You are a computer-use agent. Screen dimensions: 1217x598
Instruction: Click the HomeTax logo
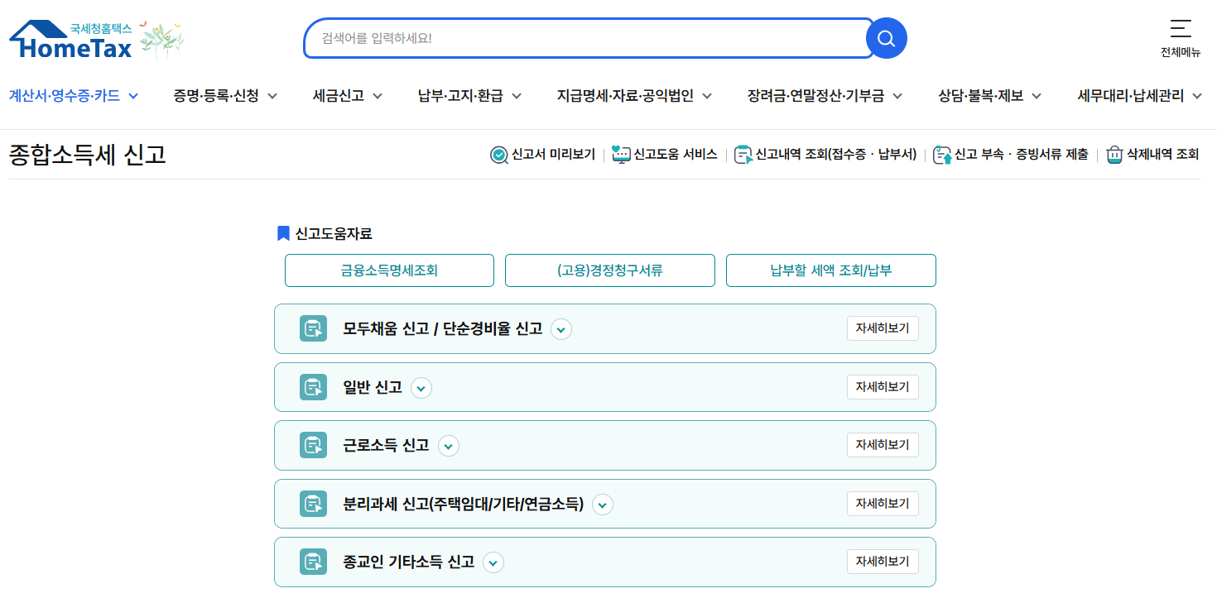click(x=70, y=40)
